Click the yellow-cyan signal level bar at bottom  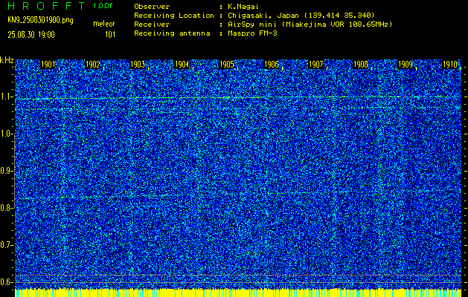tap(238, 293)
